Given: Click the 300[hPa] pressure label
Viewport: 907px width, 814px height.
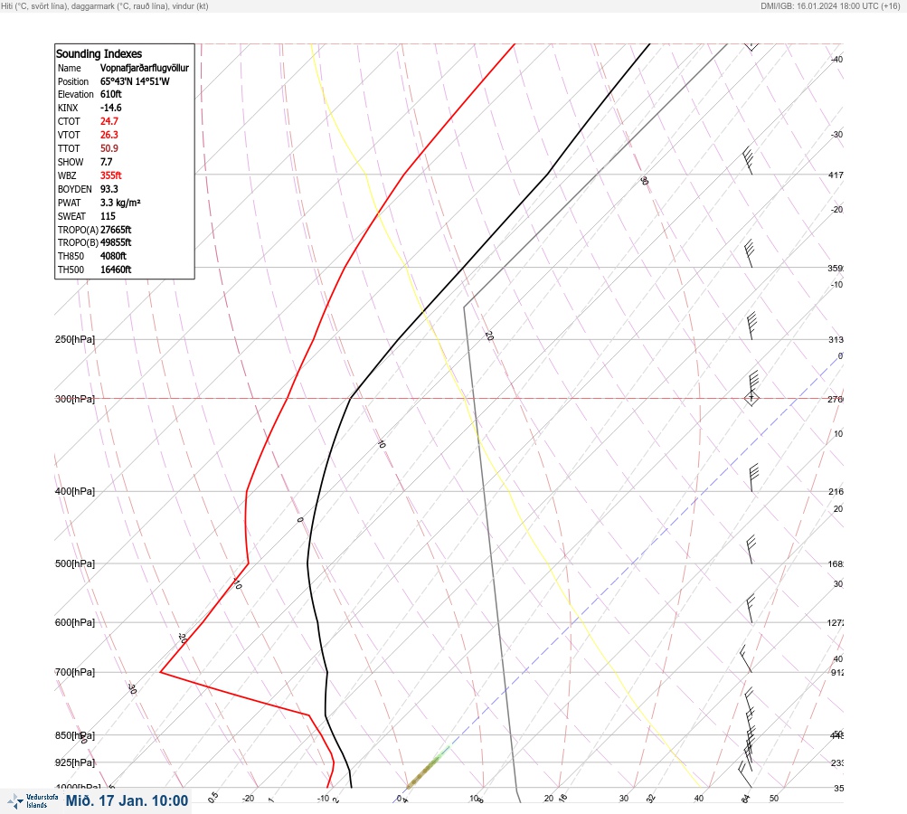Looking at the screenshot, I should 75,399.
